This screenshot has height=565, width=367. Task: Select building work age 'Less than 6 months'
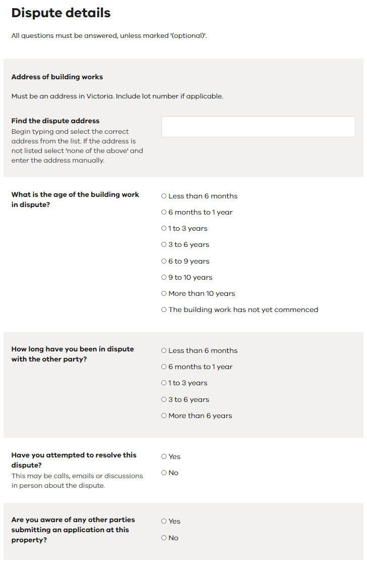point(164,196)
